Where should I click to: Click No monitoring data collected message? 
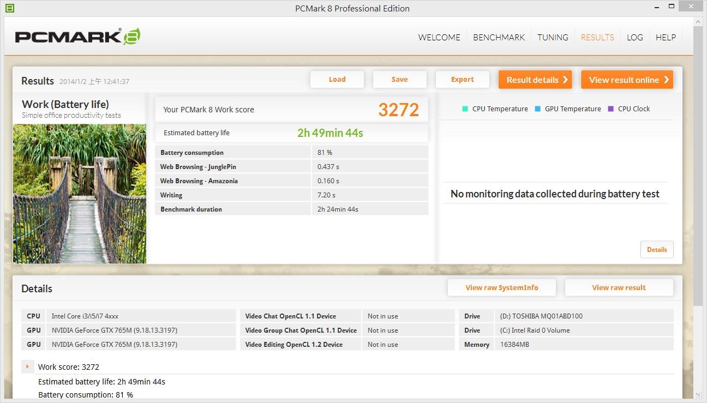(x=555, y=194)
